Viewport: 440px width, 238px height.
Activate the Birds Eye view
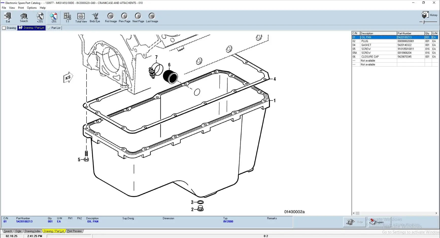point(95,17)
